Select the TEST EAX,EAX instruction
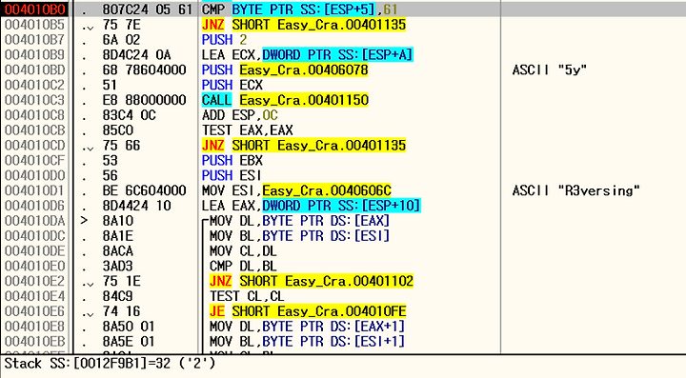The image size is (686, 378). click(x=247, y=130)
